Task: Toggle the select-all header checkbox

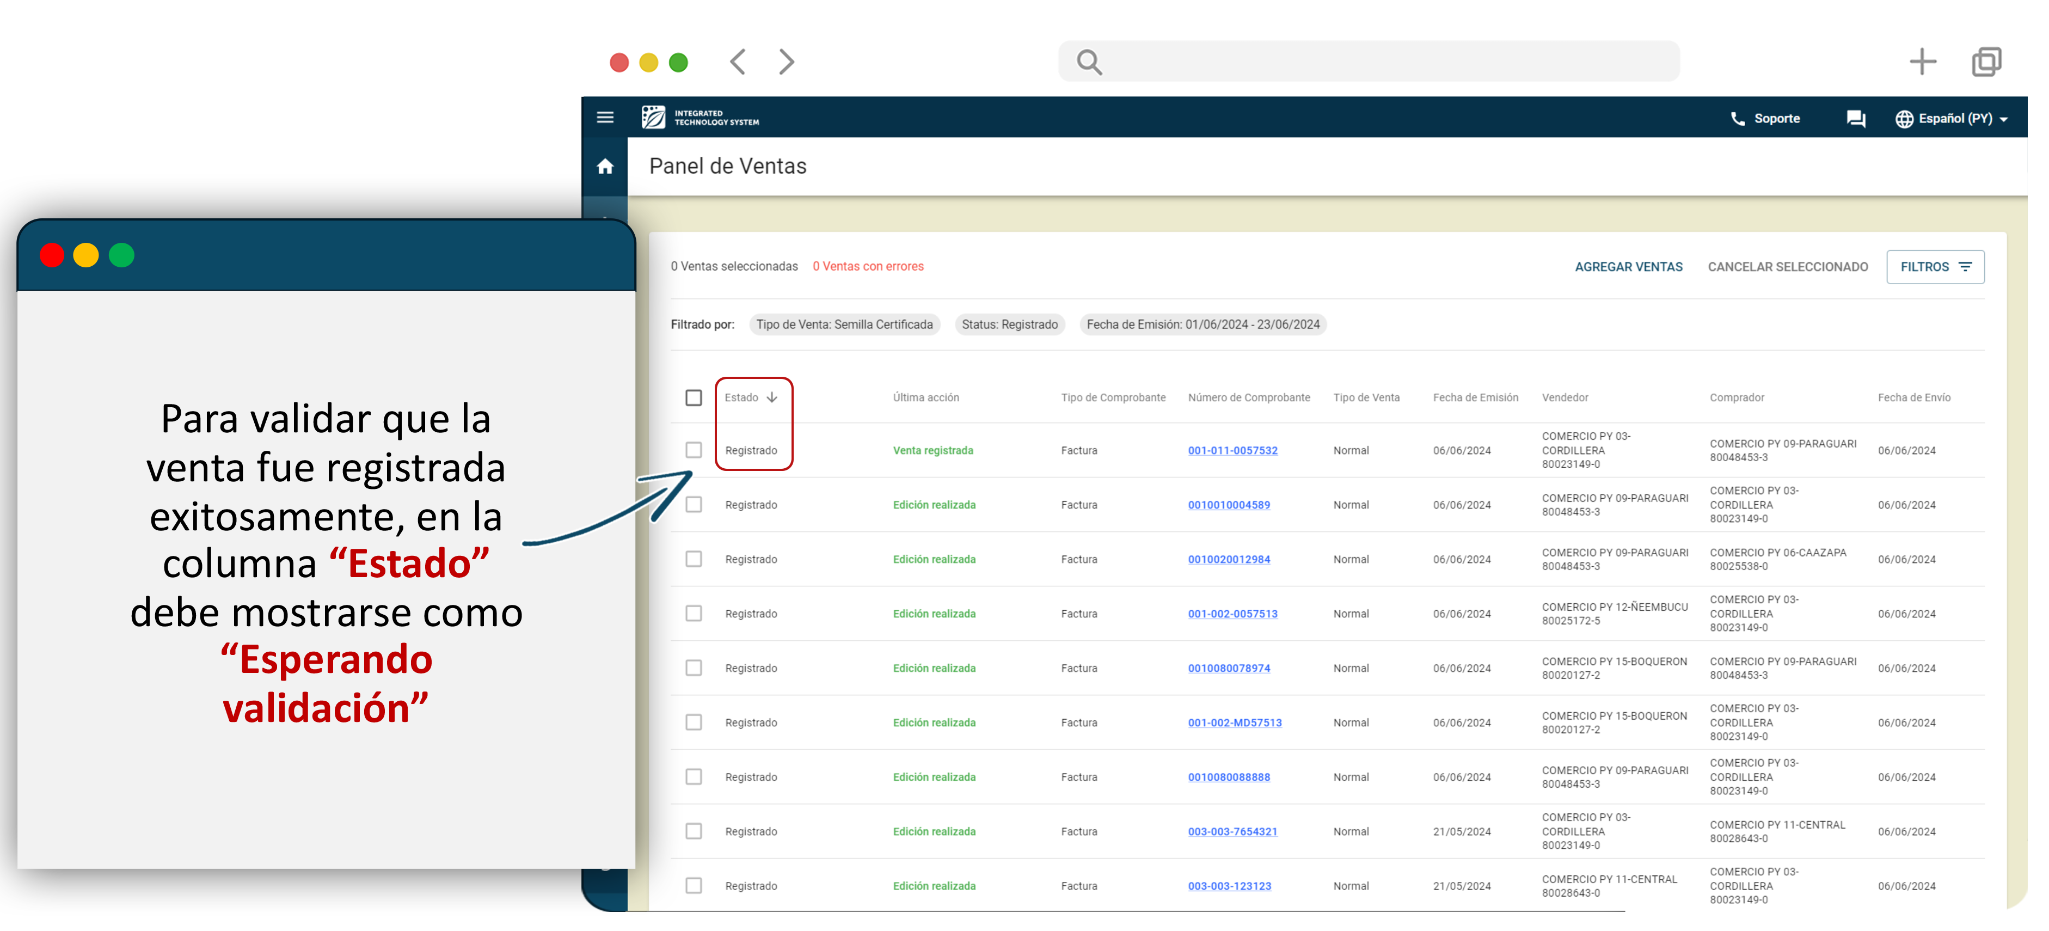Action: coord(694,397)
